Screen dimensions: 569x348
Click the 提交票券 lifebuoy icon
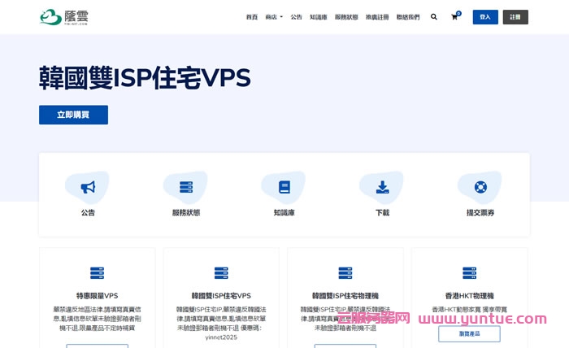pos(480,187)
